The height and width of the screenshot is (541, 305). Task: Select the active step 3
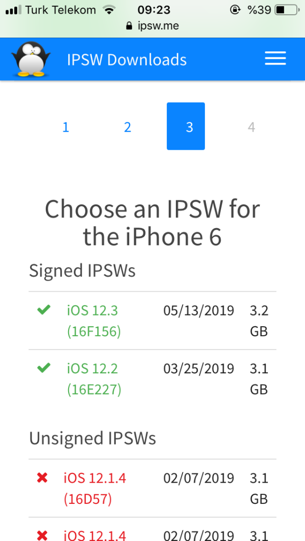(186, 126)
